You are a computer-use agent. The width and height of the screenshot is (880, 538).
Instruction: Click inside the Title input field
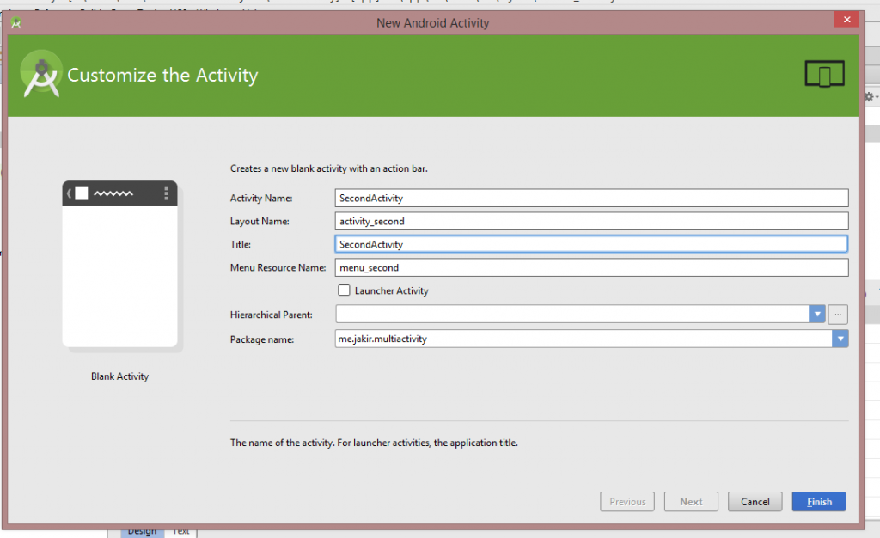[591, 244]
